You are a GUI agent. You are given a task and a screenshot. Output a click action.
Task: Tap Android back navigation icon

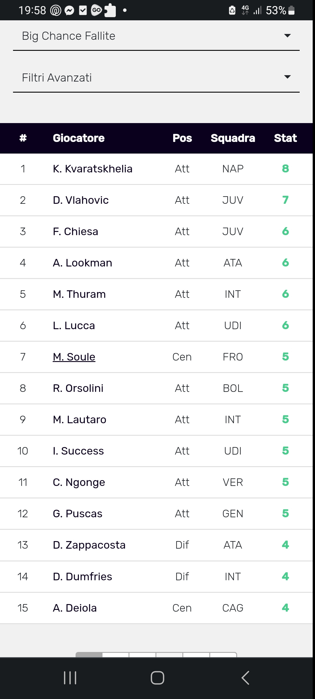coord(245,678)
